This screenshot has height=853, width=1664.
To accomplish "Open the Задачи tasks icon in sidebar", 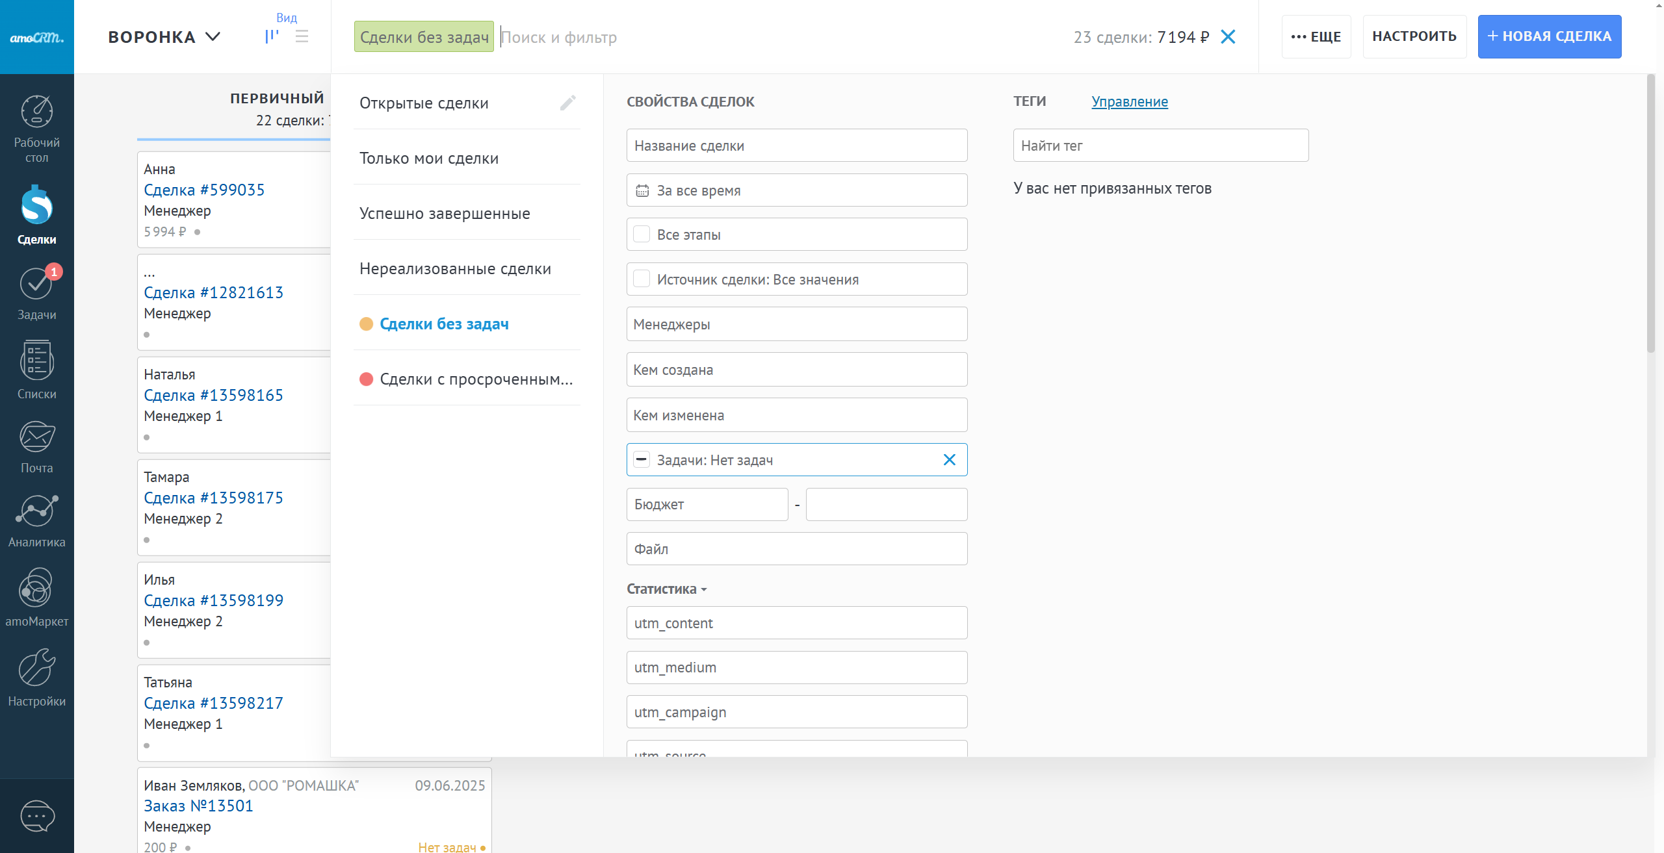I will tap(36, 285).
